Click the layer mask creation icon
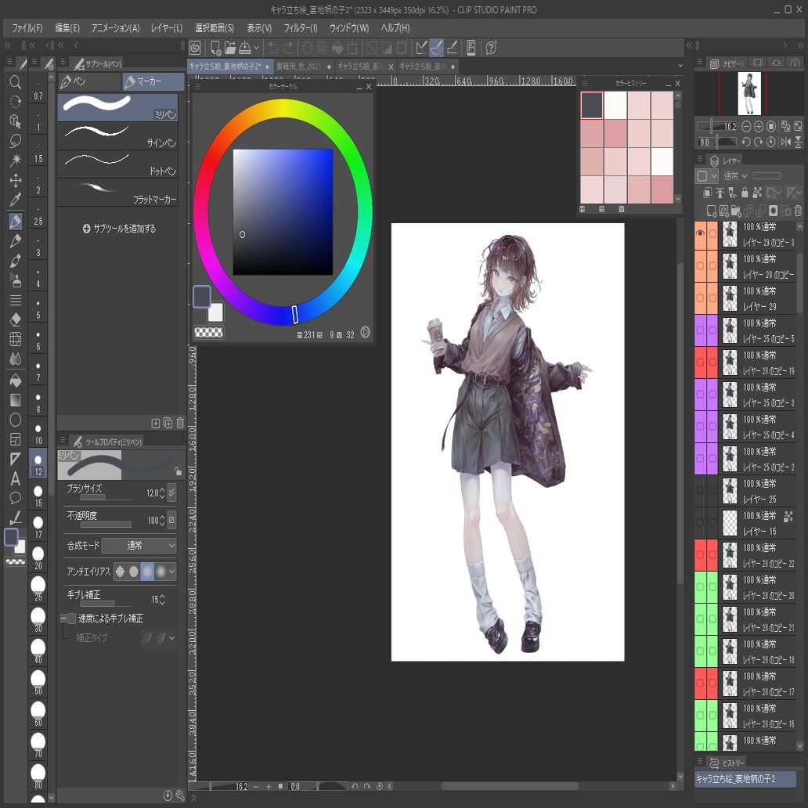 click(x=774, y=211)
